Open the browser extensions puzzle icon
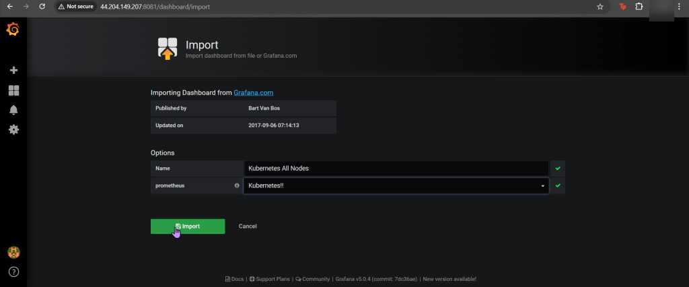 pyautogui.click(x=640, y=7)
